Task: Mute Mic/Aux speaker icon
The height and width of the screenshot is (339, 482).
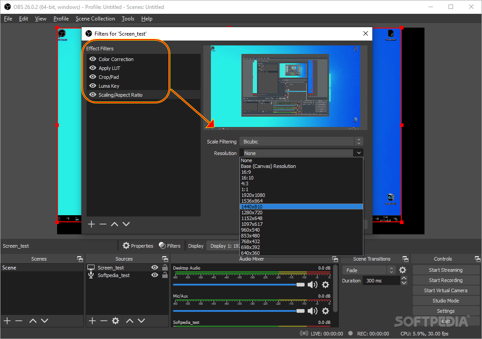Action: pos(312,311)
